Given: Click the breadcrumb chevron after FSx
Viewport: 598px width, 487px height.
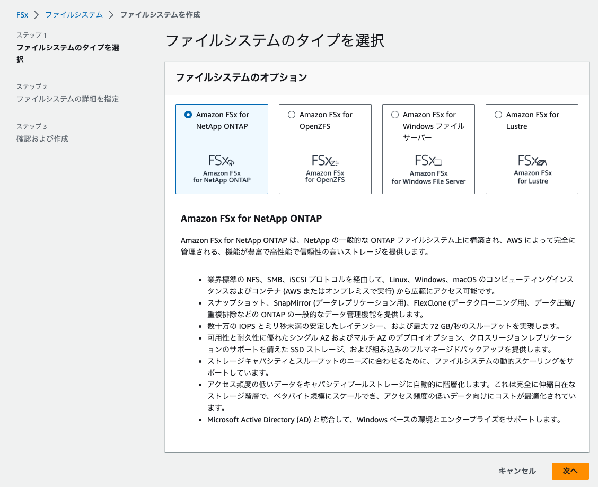Looking at the screenshot, I should click(x=37, y=15).
